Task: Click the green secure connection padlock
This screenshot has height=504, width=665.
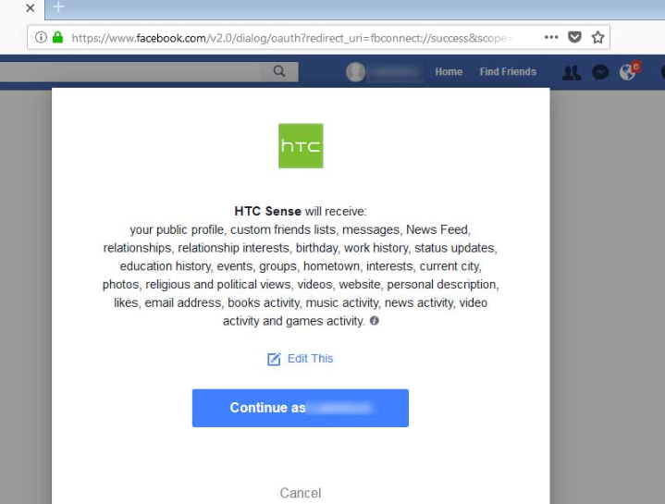Action: [x=57, y=37]
